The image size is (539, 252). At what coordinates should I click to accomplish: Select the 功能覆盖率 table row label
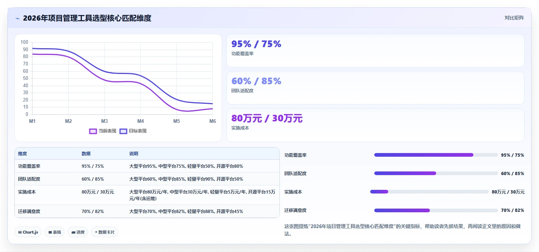coord(29,166)
